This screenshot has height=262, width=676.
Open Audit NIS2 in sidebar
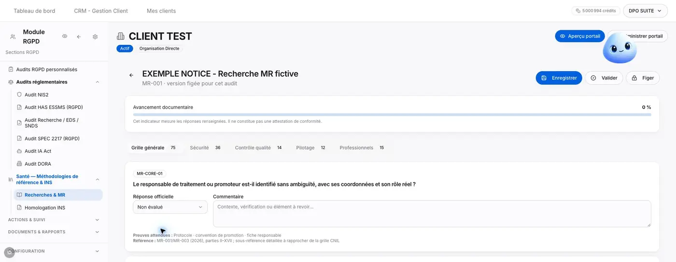(58, 95)
